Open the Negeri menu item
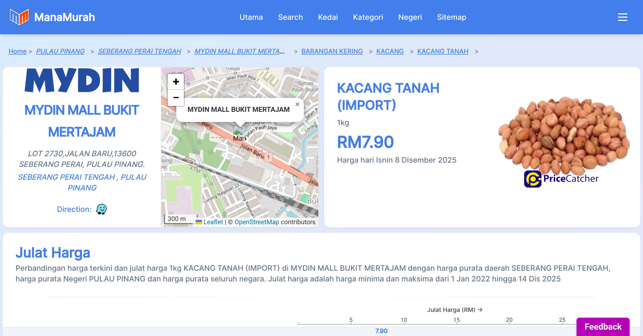Image resolution: width=643 pixels, height=336 pixels. click(410, 17)
